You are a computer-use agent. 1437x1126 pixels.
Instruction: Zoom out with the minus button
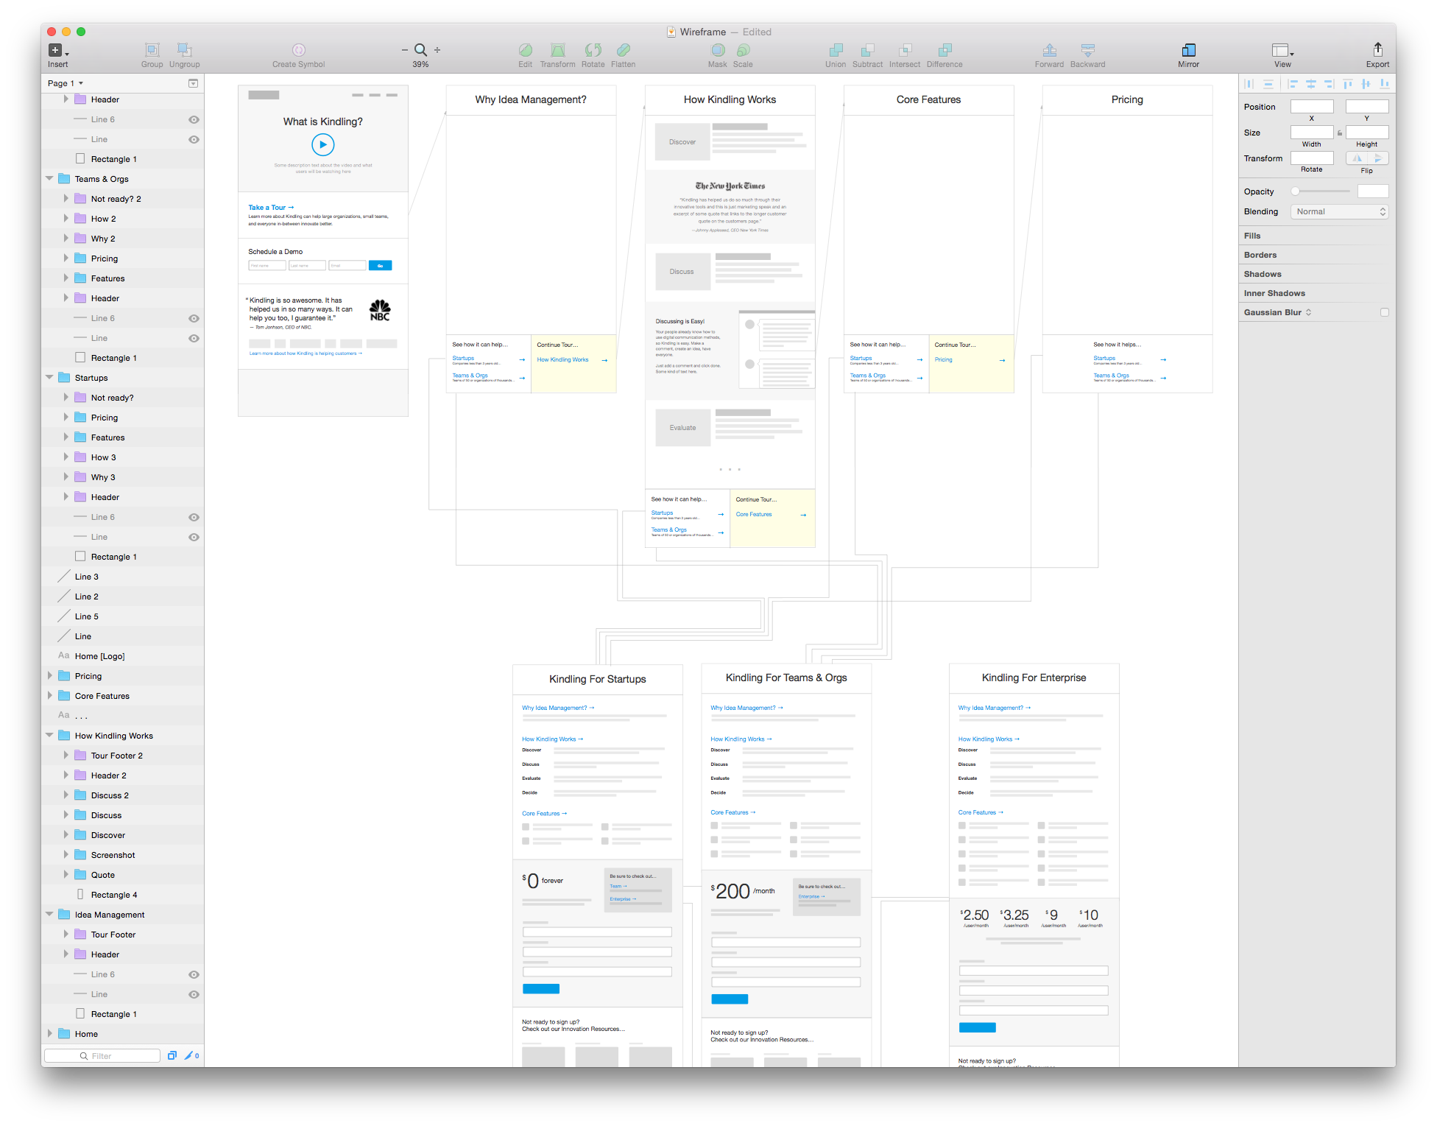click(404, 50)
